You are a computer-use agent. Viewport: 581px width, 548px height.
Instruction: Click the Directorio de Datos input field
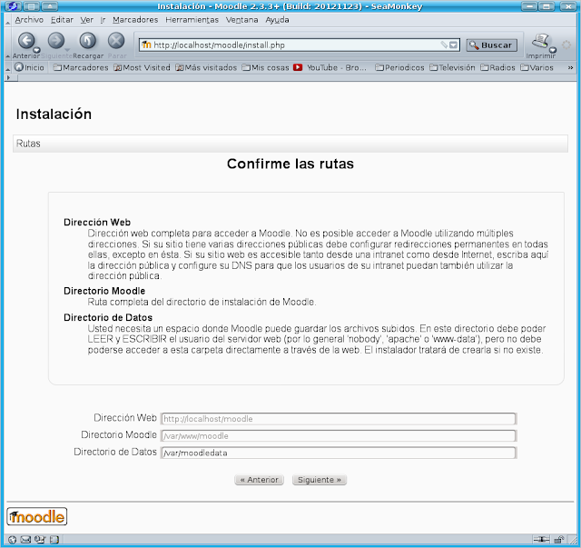pos(339,453)
